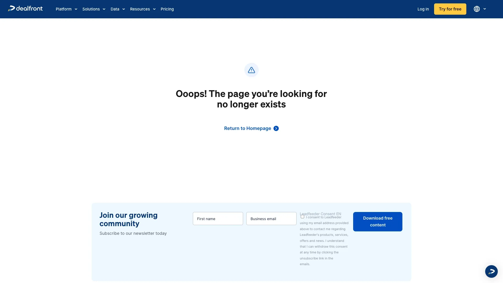
Task: Expand the Resources menu chevron
Action: tap(154, 9)
